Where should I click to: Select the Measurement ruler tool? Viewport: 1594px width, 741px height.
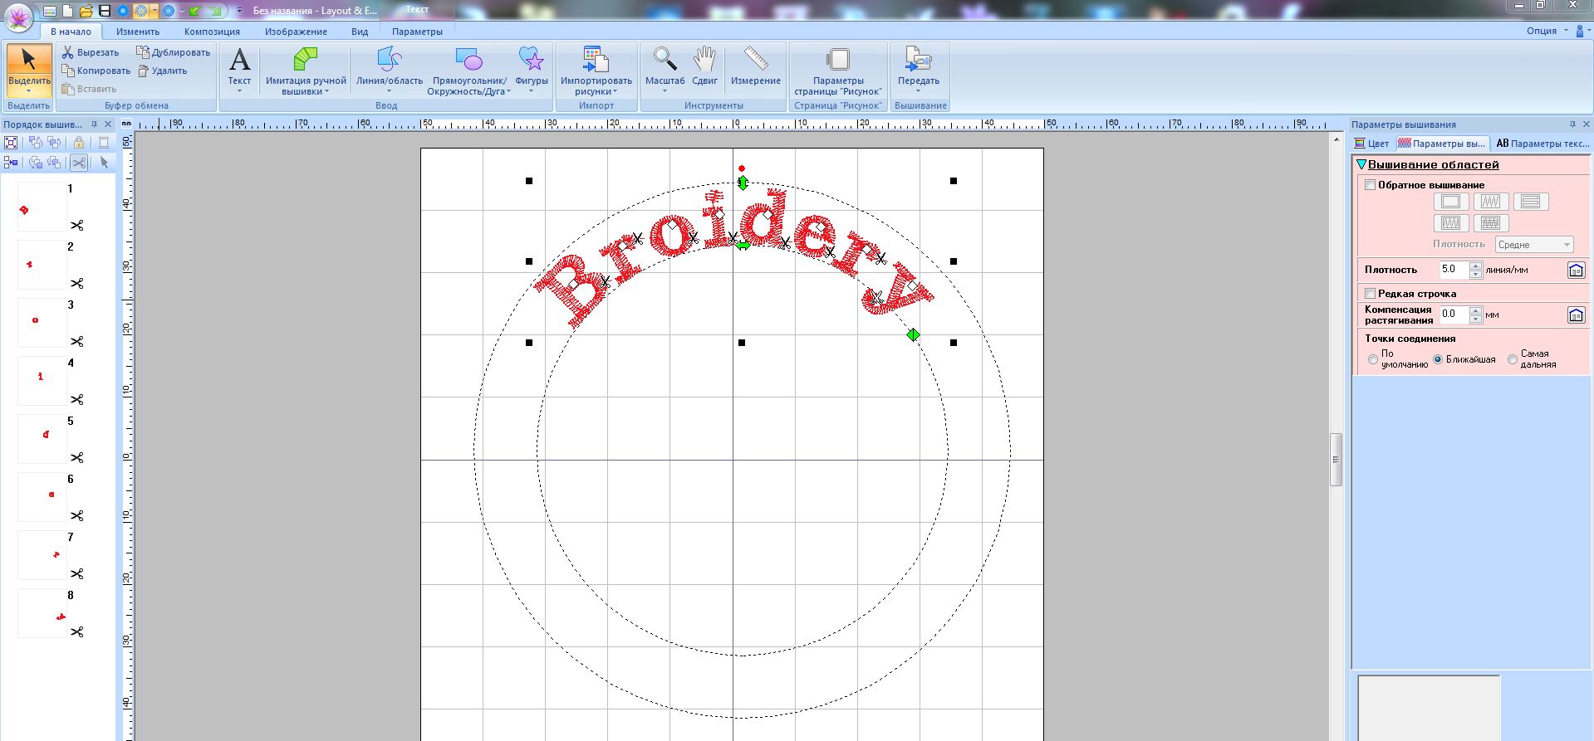pos(755,60)
